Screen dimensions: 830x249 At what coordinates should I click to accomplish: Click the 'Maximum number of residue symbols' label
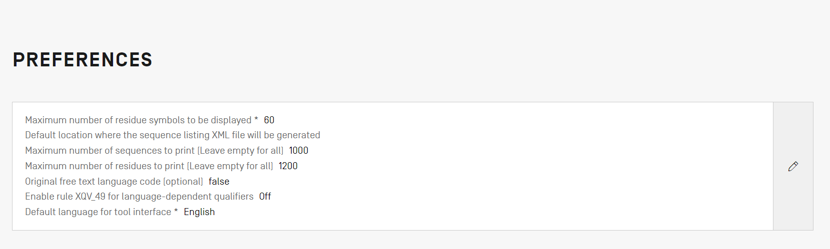[138, 120]
